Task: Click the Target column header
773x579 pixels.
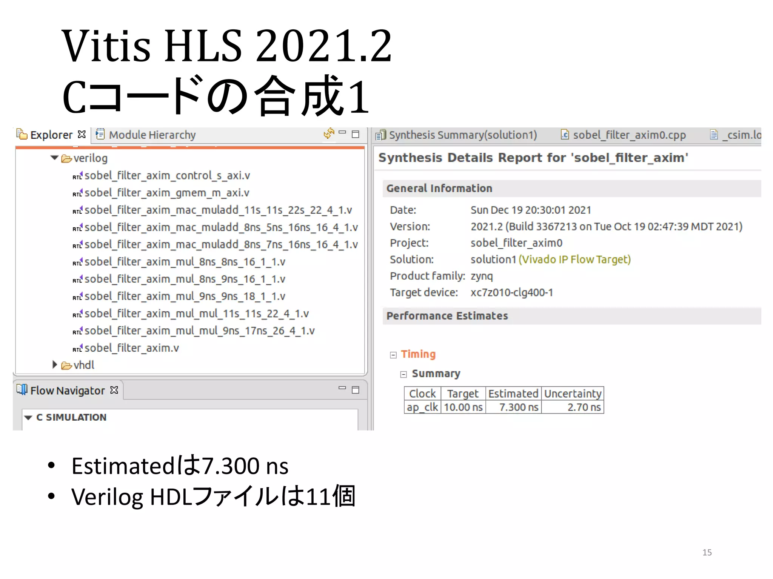Action: (x=463, y=394)
